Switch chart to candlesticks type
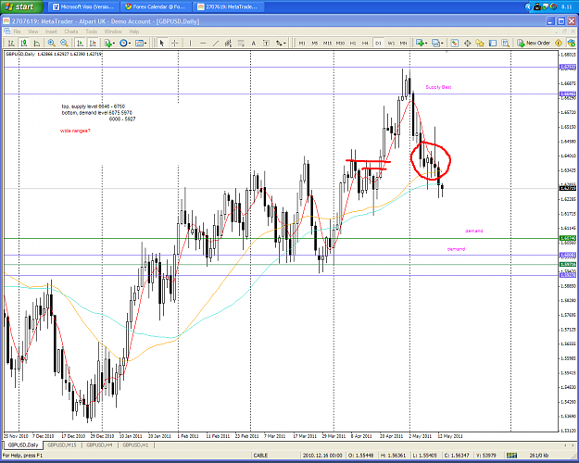 (24, 44)
